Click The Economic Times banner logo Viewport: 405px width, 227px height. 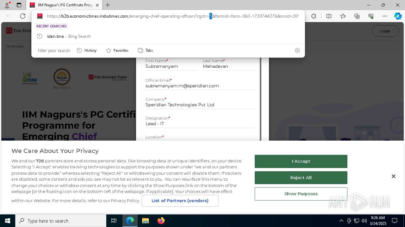click(108, 78)
